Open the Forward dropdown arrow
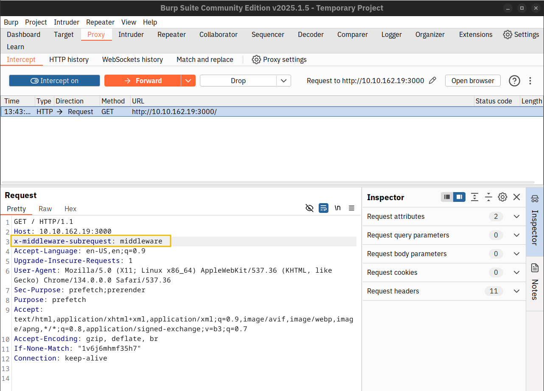The image size is (544, 391). pyautogui.click(x=188, y=81)
